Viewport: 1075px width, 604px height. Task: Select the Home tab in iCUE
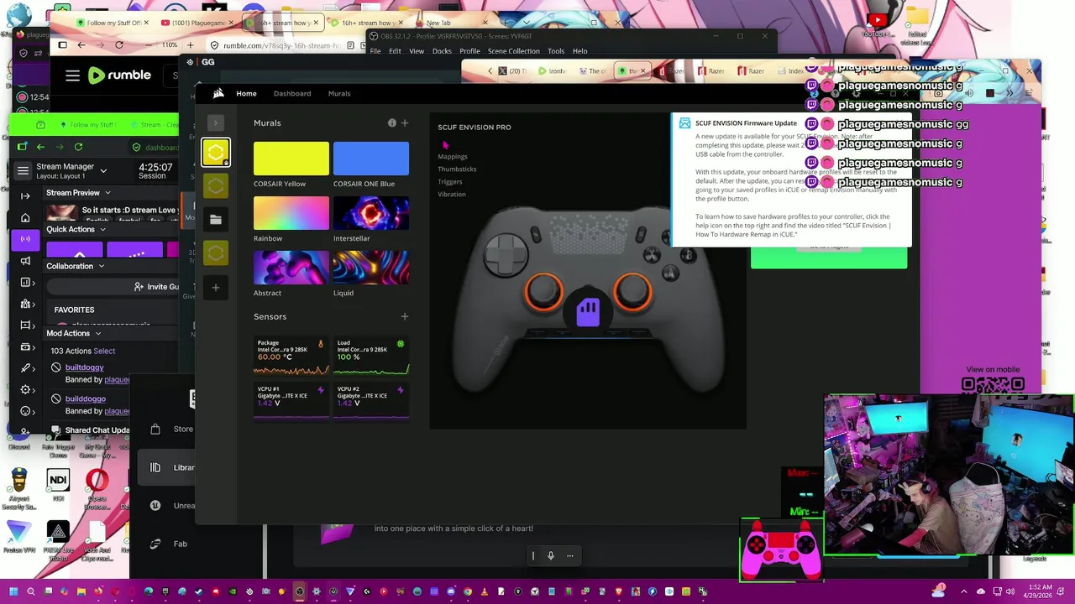246,93
